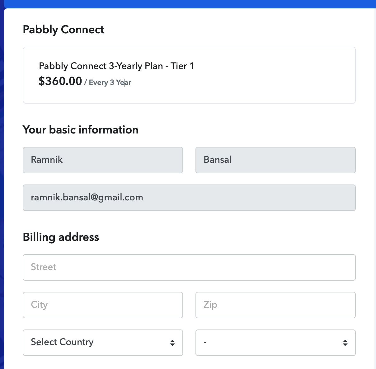Screen dimensions: 376x369
Task: Click the Select Country placeholder text
Action: tap(62, 342)
